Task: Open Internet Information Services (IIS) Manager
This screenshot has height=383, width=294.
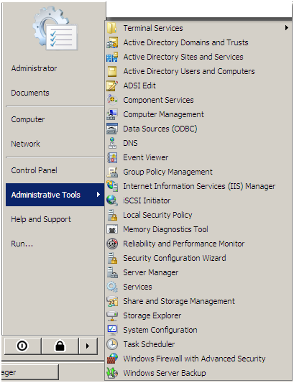Action: (198, 186)
